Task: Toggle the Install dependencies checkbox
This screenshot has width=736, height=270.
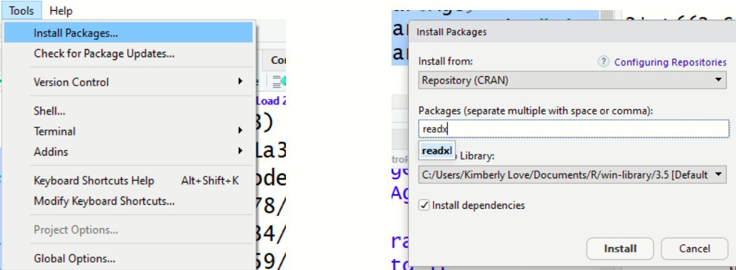Action: 424,205
